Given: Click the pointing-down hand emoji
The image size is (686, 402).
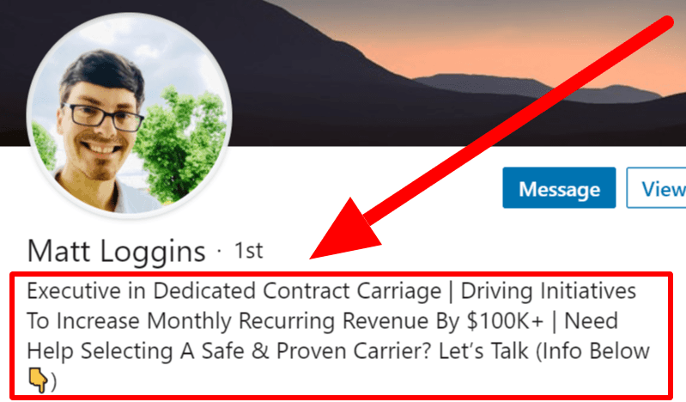Looking at the screenshot, I should point(38,380).
